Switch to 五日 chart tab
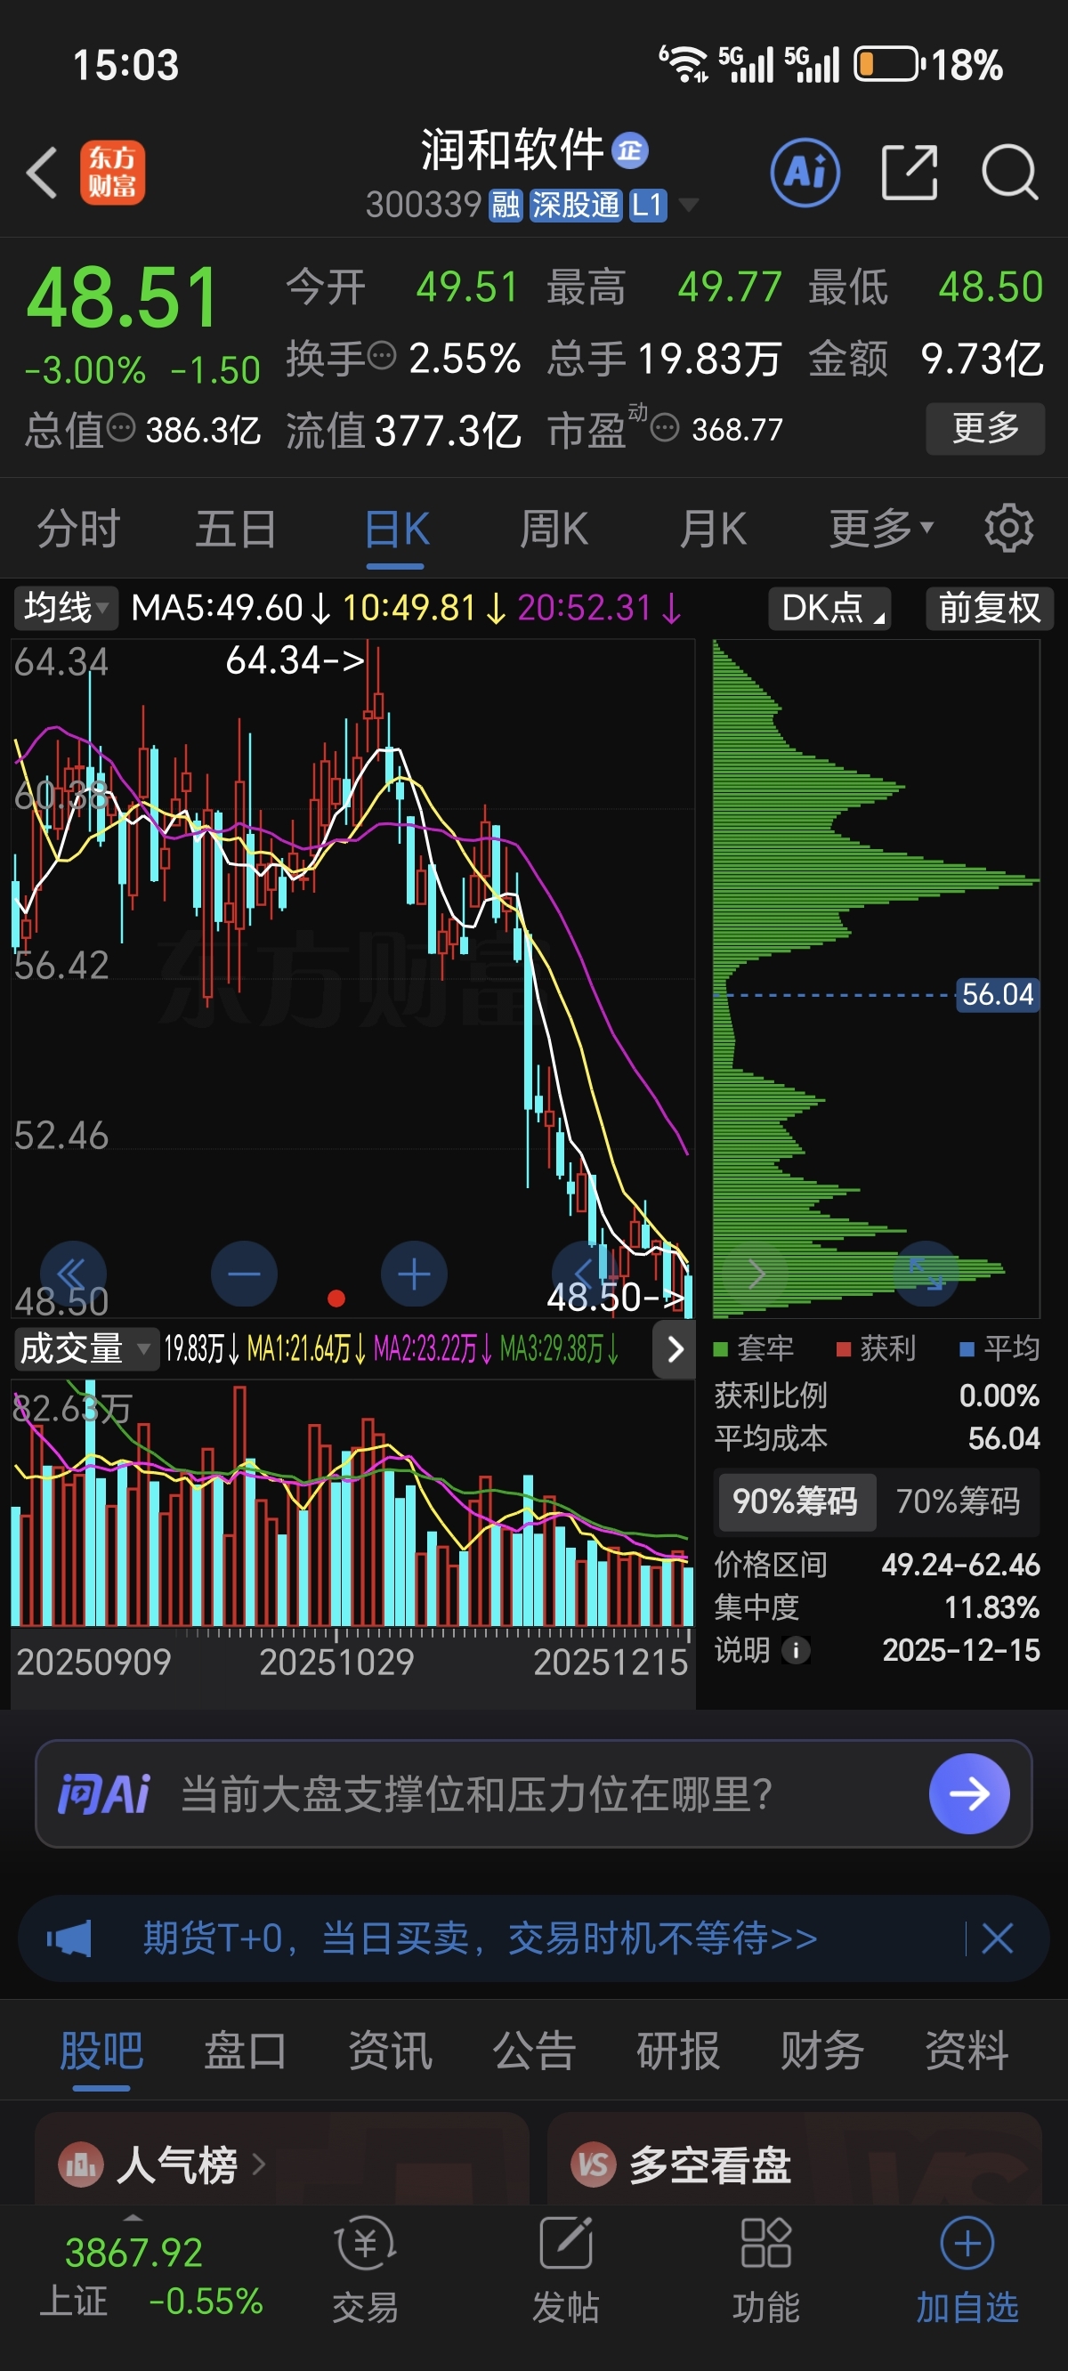The height and width of the screenshot is (2371, 1068). [x=237, y=530]
